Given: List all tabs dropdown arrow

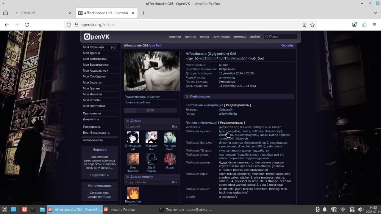Looking at the screenshot, I should (375, 13).
